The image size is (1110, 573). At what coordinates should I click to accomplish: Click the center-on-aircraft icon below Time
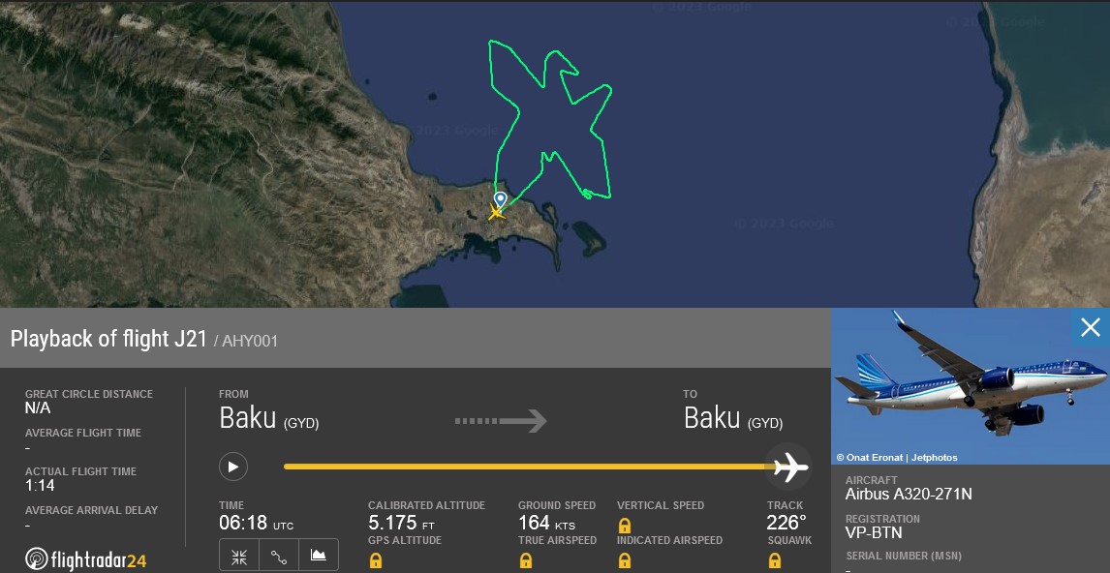point(239,556)
